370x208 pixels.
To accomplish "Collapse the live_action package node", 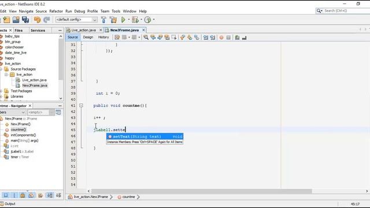I will pos(6,75).
